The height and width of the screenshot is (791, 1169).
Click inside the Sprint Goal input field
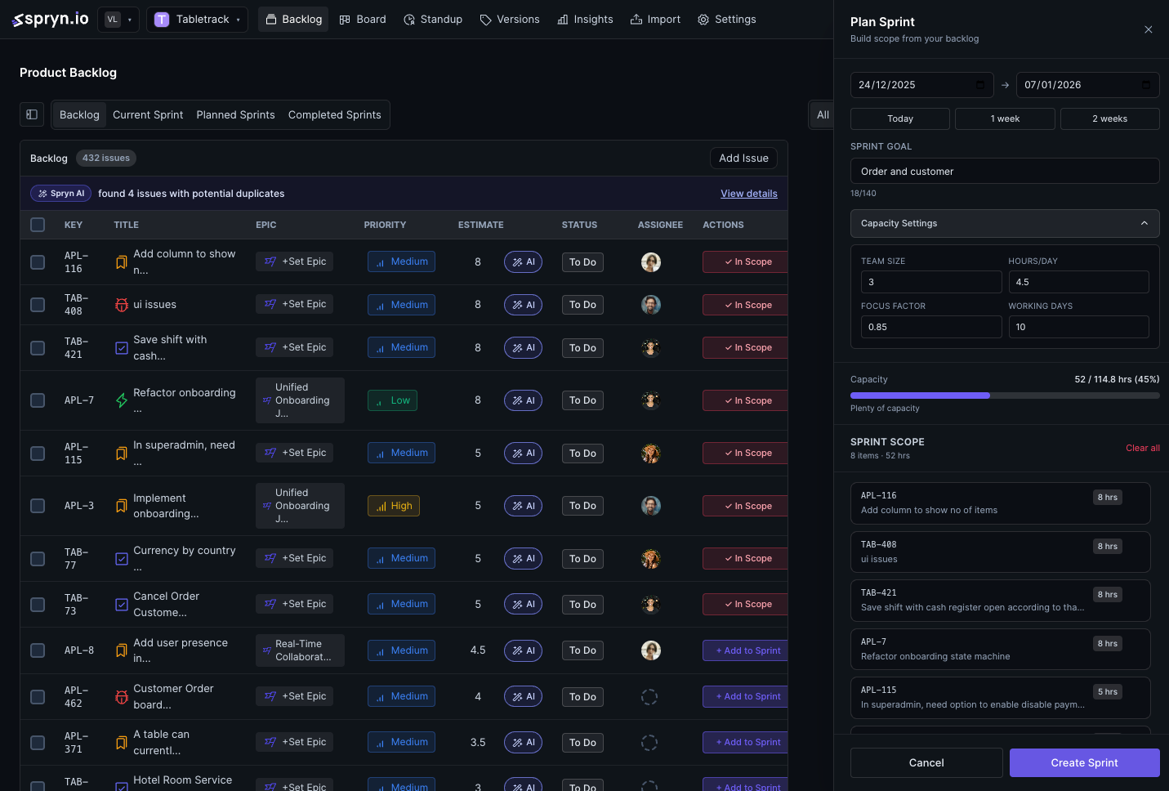1005,171
